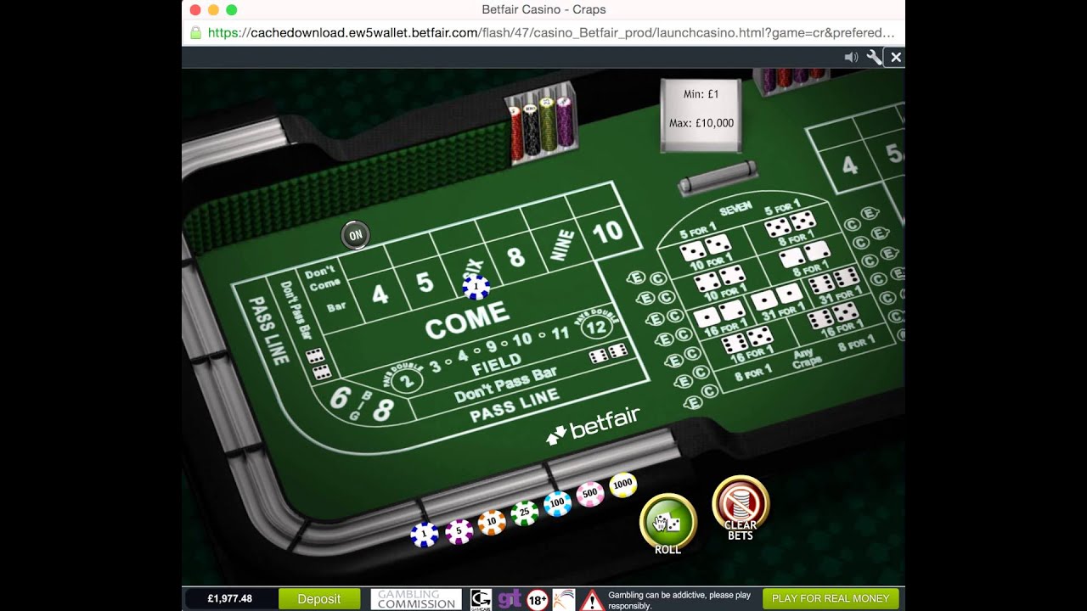Bet on the NINE place box

(564, 244)
